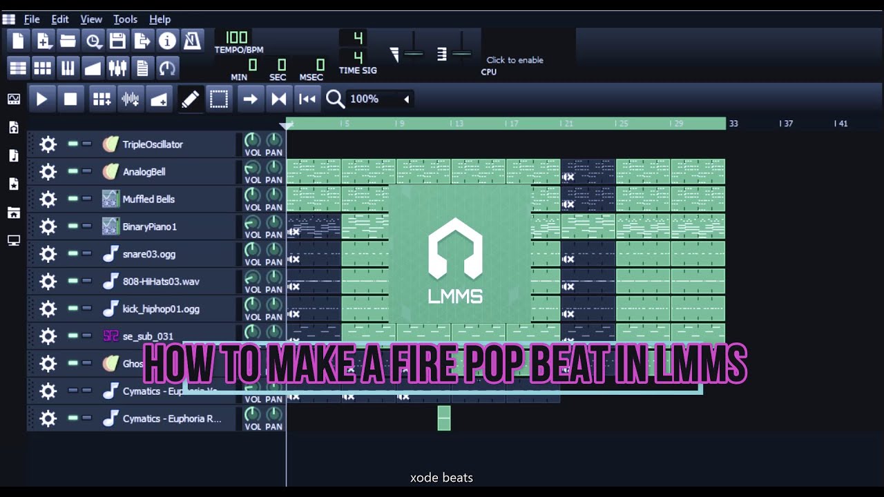Screen dimensions: 884x497
Task: Open the File menu
Action: (x=32, y=19)
